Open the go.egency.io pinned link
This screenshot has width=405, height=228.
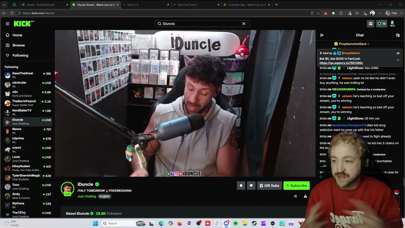tap(341, 63)
